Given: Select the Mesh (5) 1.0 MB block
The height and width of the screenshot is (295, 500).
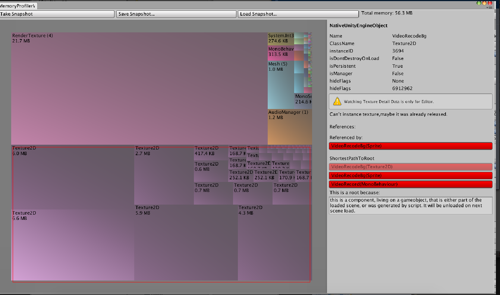Looking at the screenshot, I should coord(281,85).
